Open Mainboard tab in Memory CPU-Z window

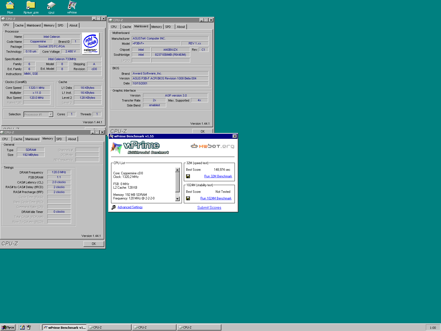32,139
